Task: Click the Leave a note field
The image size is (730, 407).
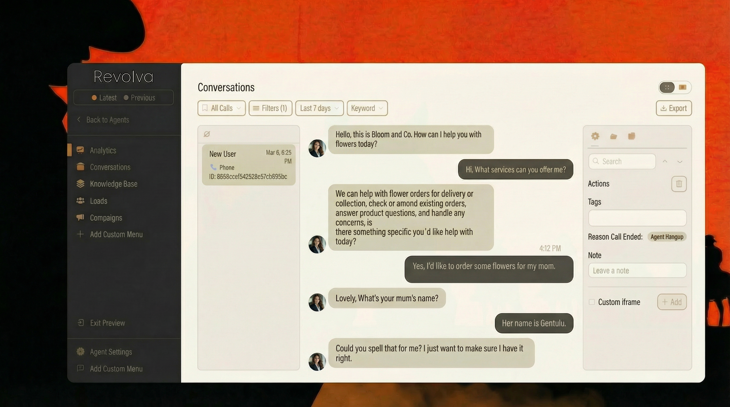Action: click(x=637, y=270)
